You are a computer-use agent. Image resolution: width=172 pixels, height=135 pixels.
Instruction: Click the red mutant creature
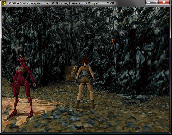point(22,87)
